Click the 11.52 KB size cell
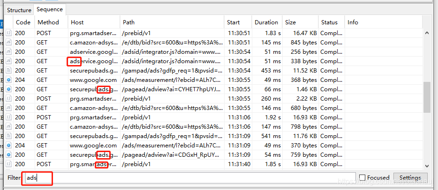Viewport: 438px width, 190px height. (300, 71)
